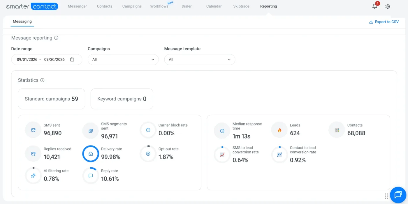
Task: Select the Messaging tab
Action: coord(22,21)
